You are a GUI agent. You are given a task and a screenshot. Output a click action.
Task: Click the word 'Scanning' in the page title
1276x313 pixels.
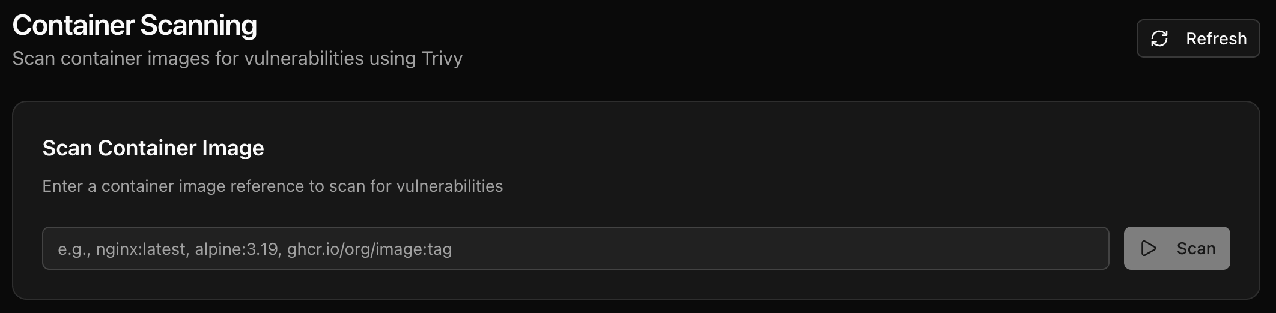[x=198, y=26]
